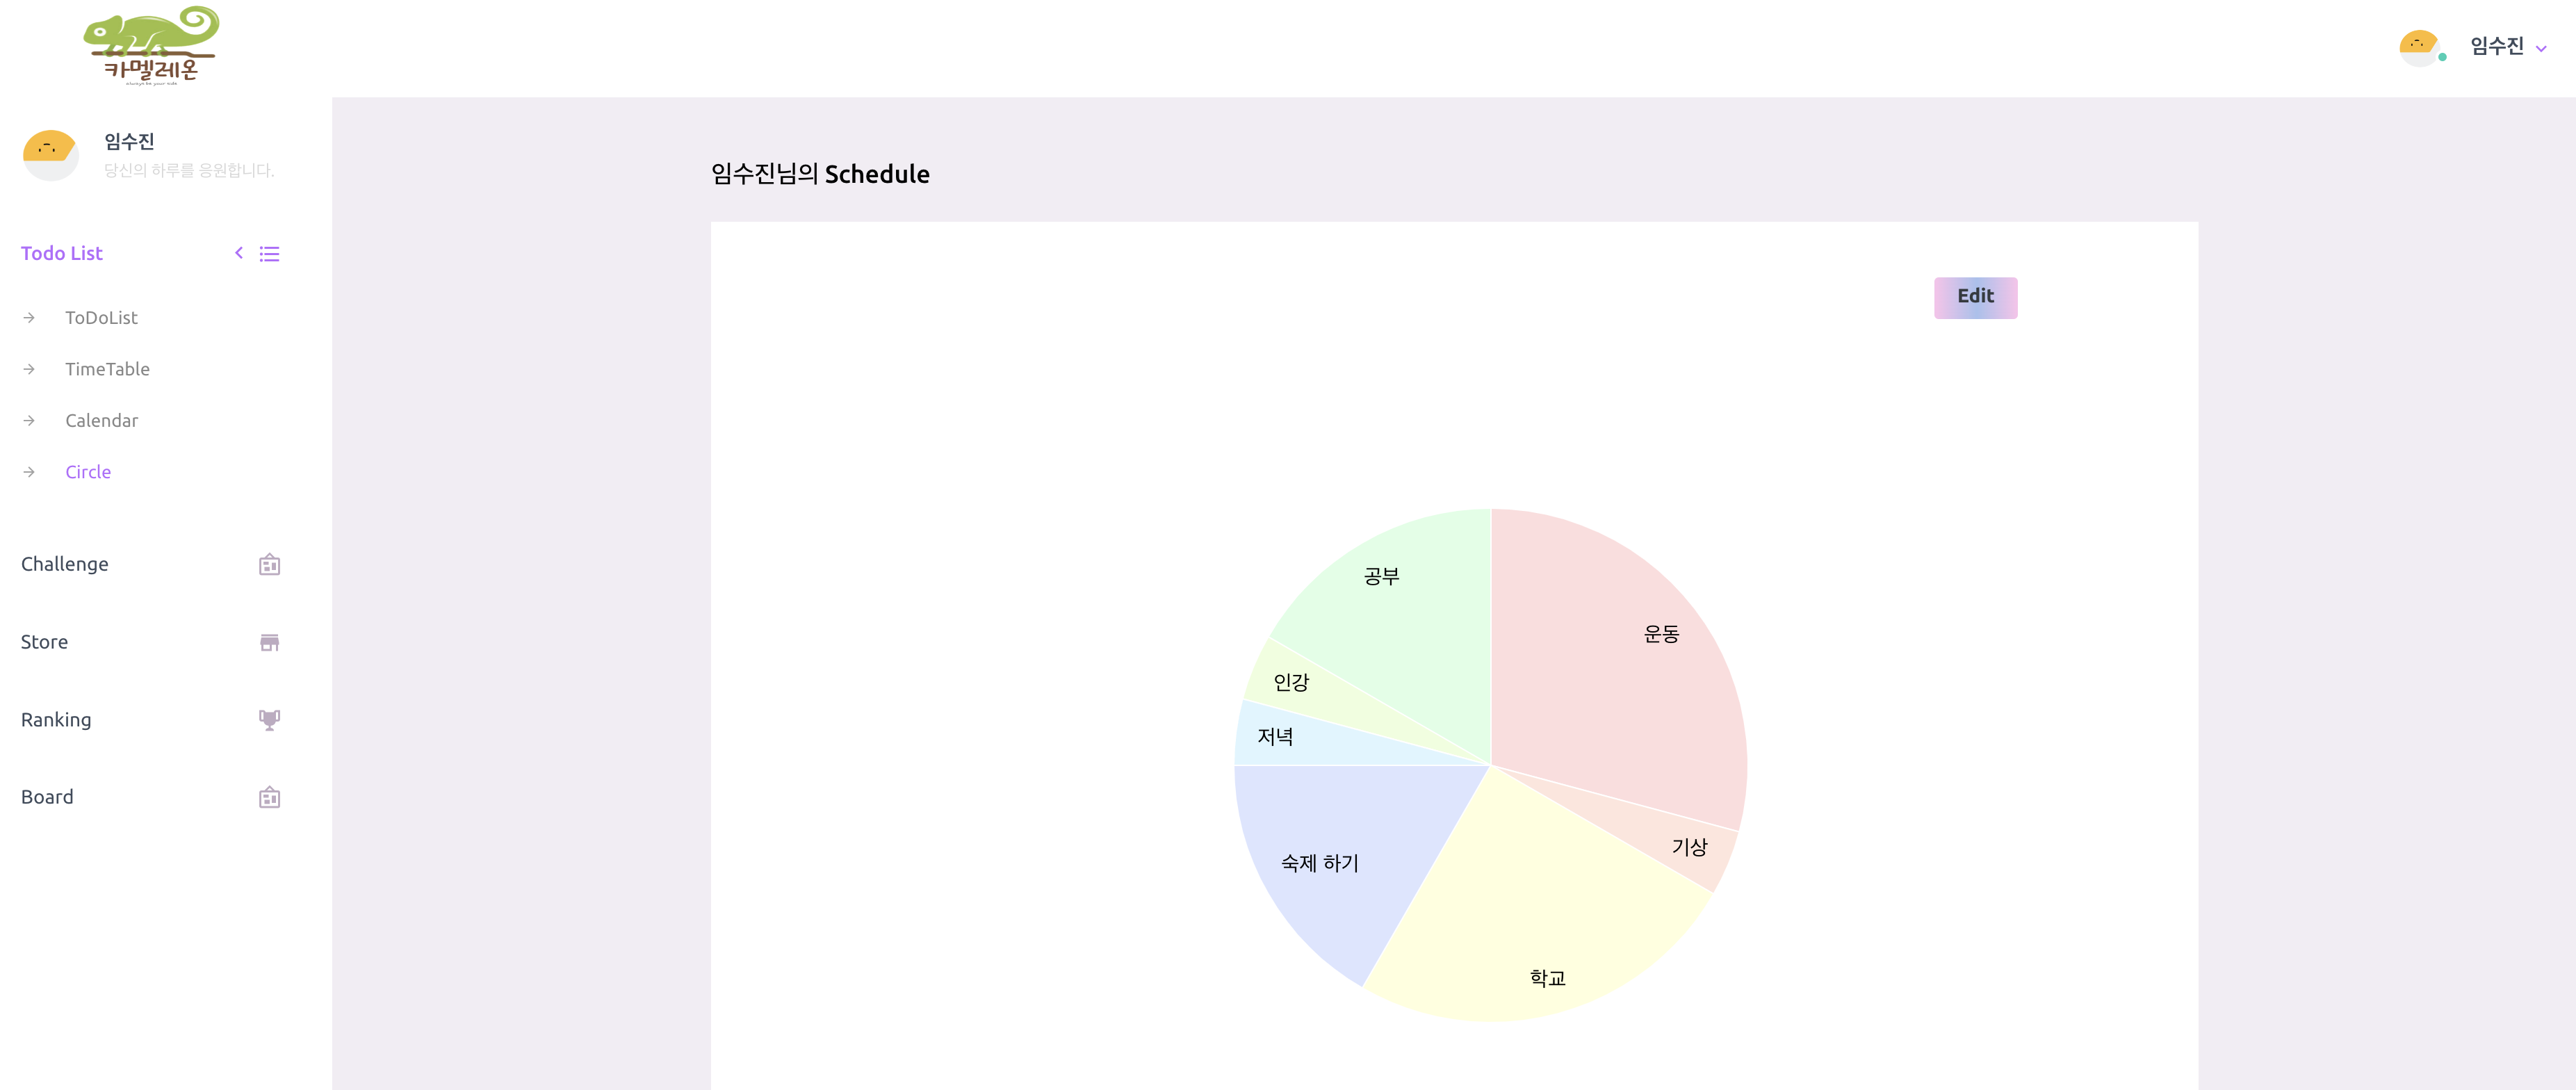Click the Todo List list icon
This screenshot has width=2576, height=1090.
click(269, 254)
